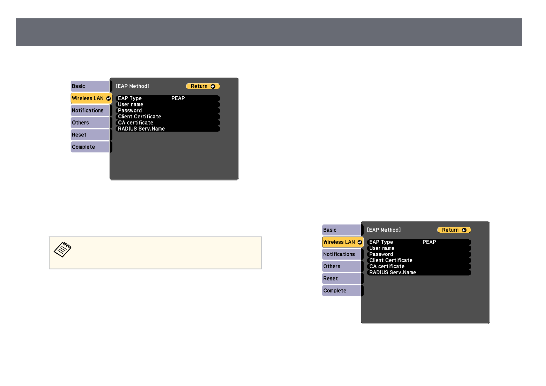546x386 pixels.
Task: Open Basic tab in lower-right menu
Action: click(342, 230)
